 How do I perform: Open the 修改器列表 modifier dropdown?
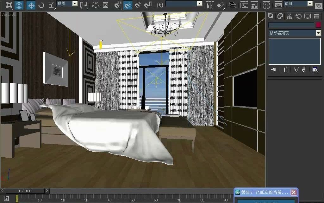click(x=318, y=33)
